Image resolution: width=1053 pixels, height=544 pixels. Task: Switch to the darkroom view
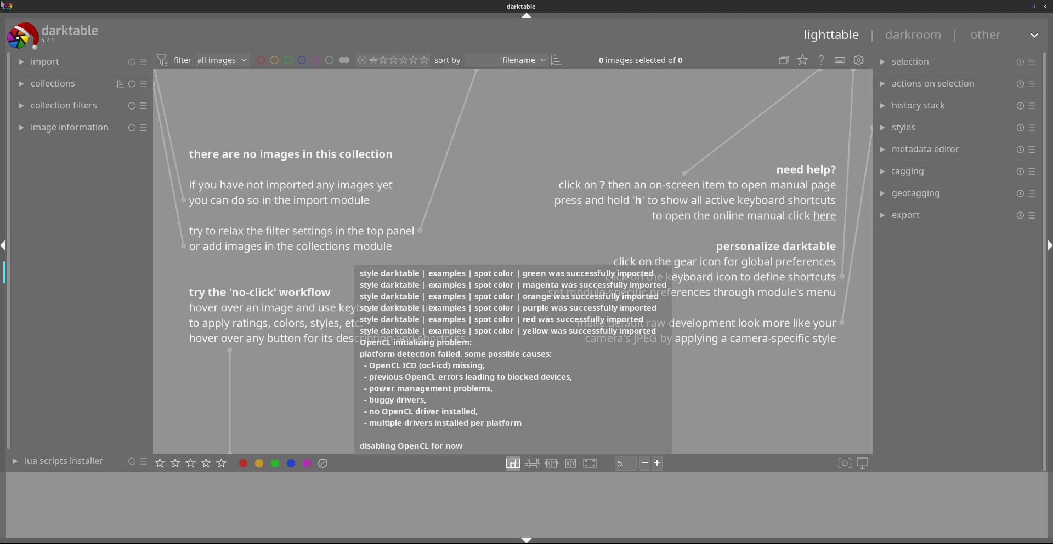point(913,35)
